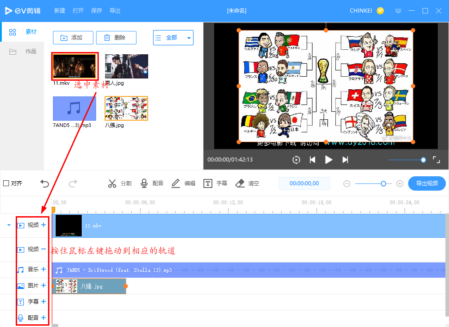
Task: Click the loop playback icon
Action: point(296,160)
